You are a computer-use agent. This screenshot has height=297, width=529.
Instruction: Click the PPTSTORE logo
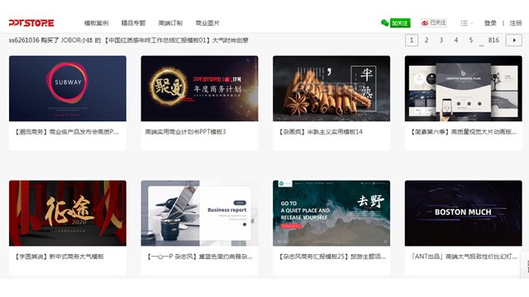[31, 23]
